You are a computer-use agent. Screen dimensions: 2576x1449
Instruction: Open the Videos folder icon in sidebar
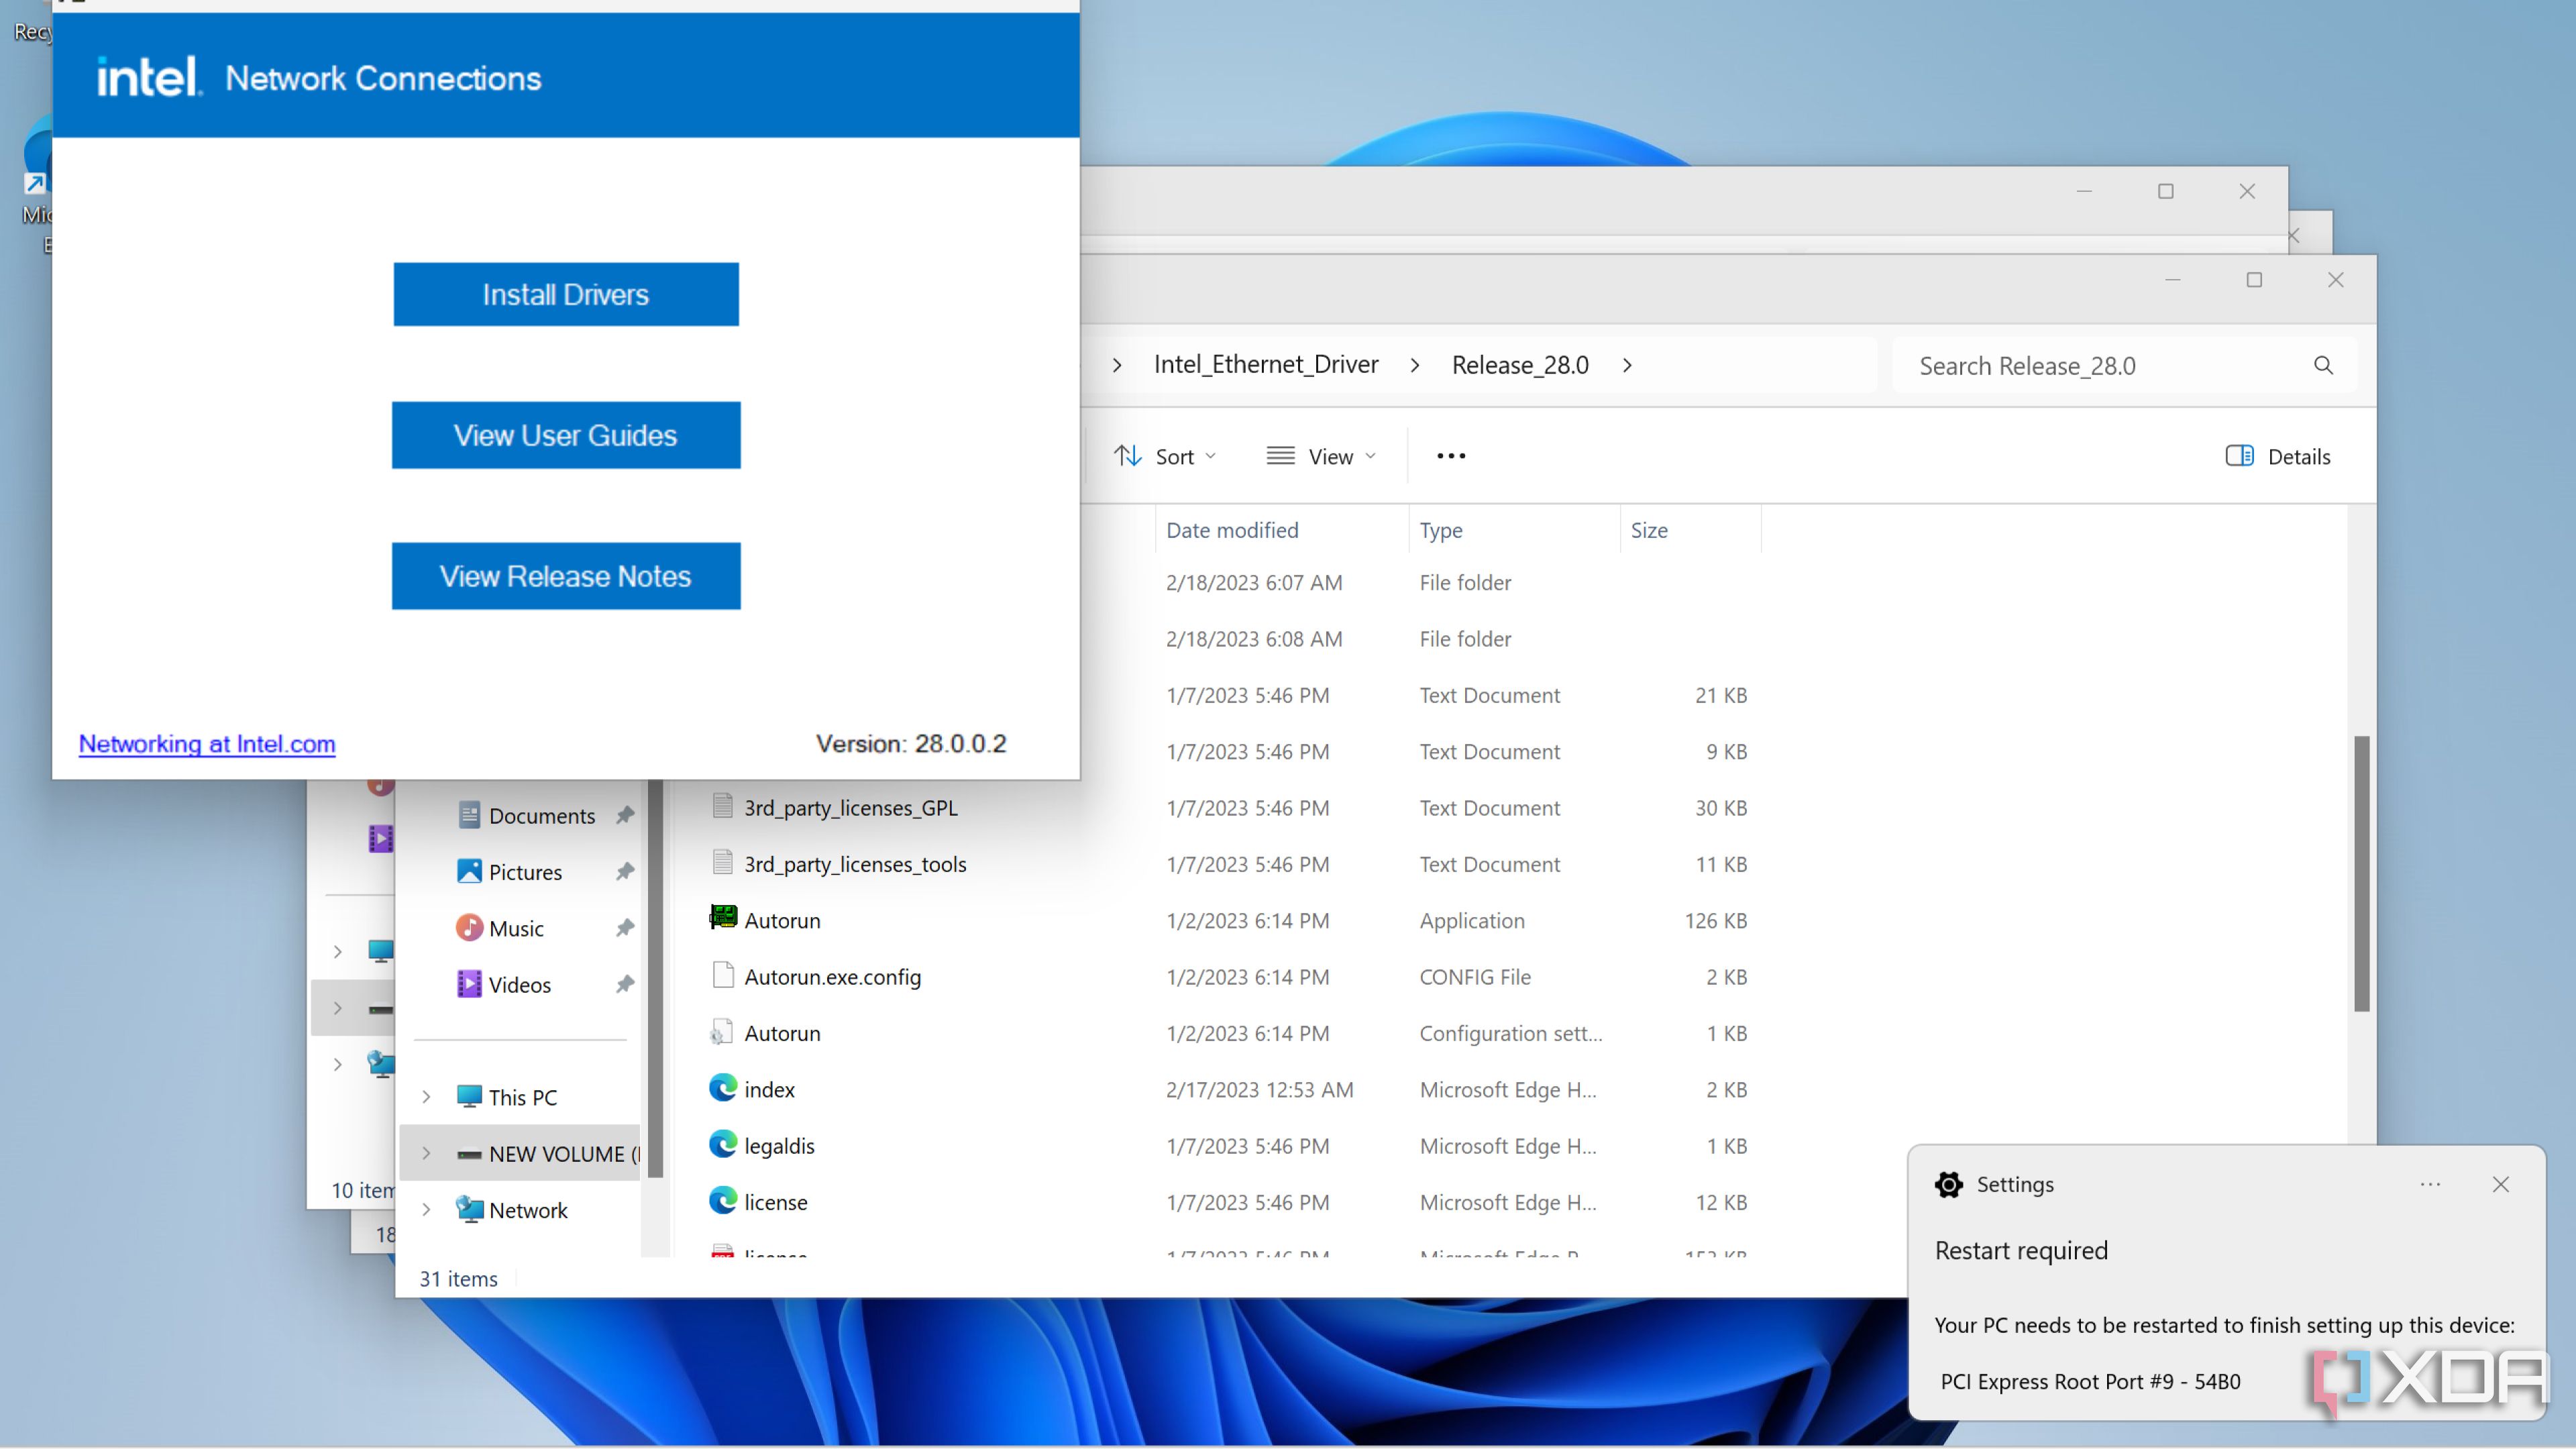point(469,984)
